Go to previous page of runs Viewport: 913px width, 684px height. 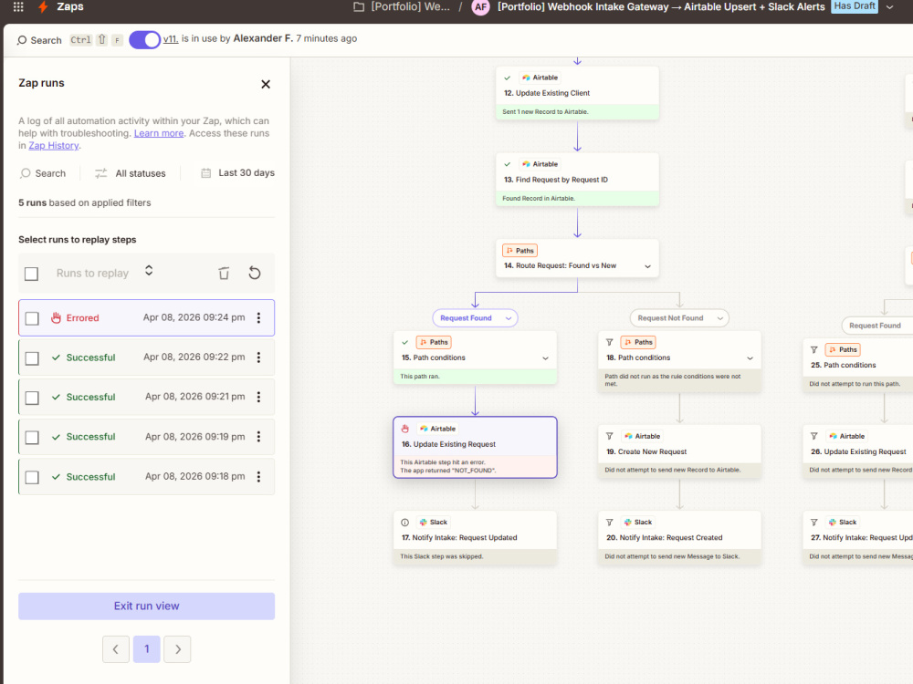(116, 649)
